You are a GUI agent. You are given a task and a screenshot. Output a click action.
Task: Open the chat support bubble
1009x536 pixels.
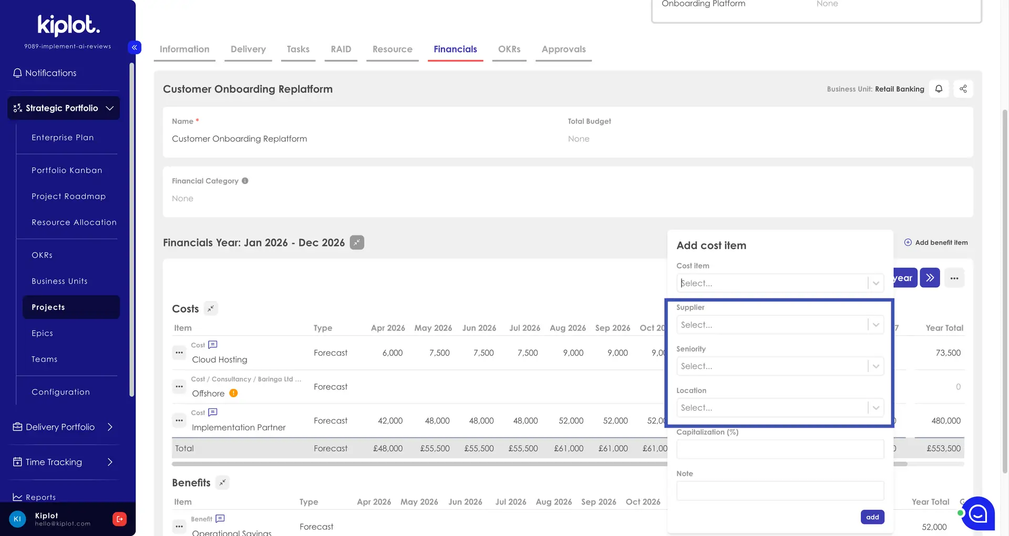click(x=978, y=513)
